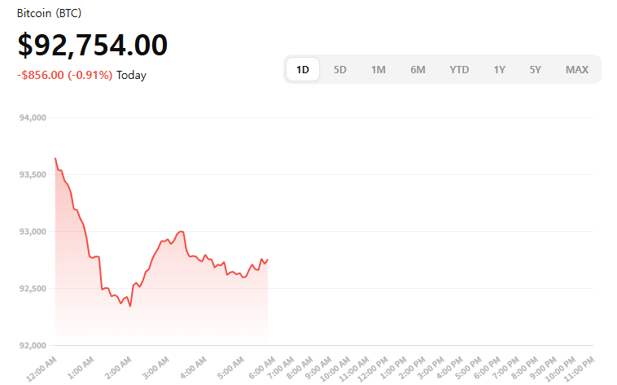
Task: Switch chart to 6M range
Action: [418, 70]
